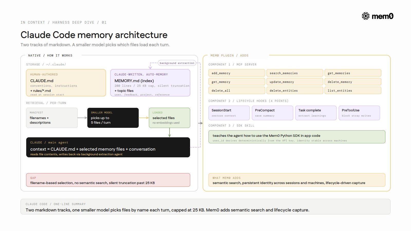Select the red GAP box
The image size is (411, 231).
click(x=108, y=180)
